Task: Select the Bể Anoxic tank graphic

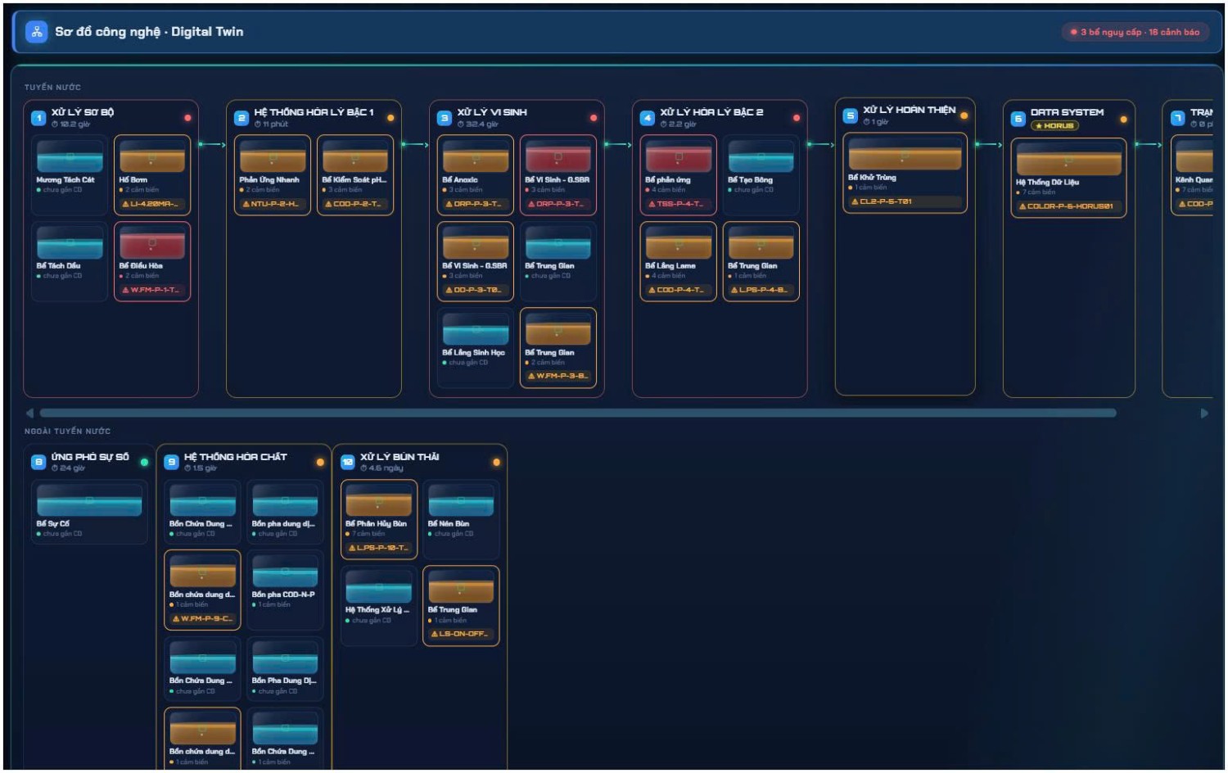Action: [x=476, y=156]
